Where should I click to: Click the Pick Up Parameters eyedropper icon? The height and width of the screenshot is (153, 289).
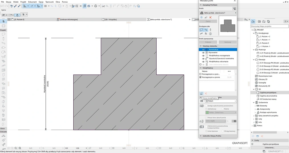point(15,6)
